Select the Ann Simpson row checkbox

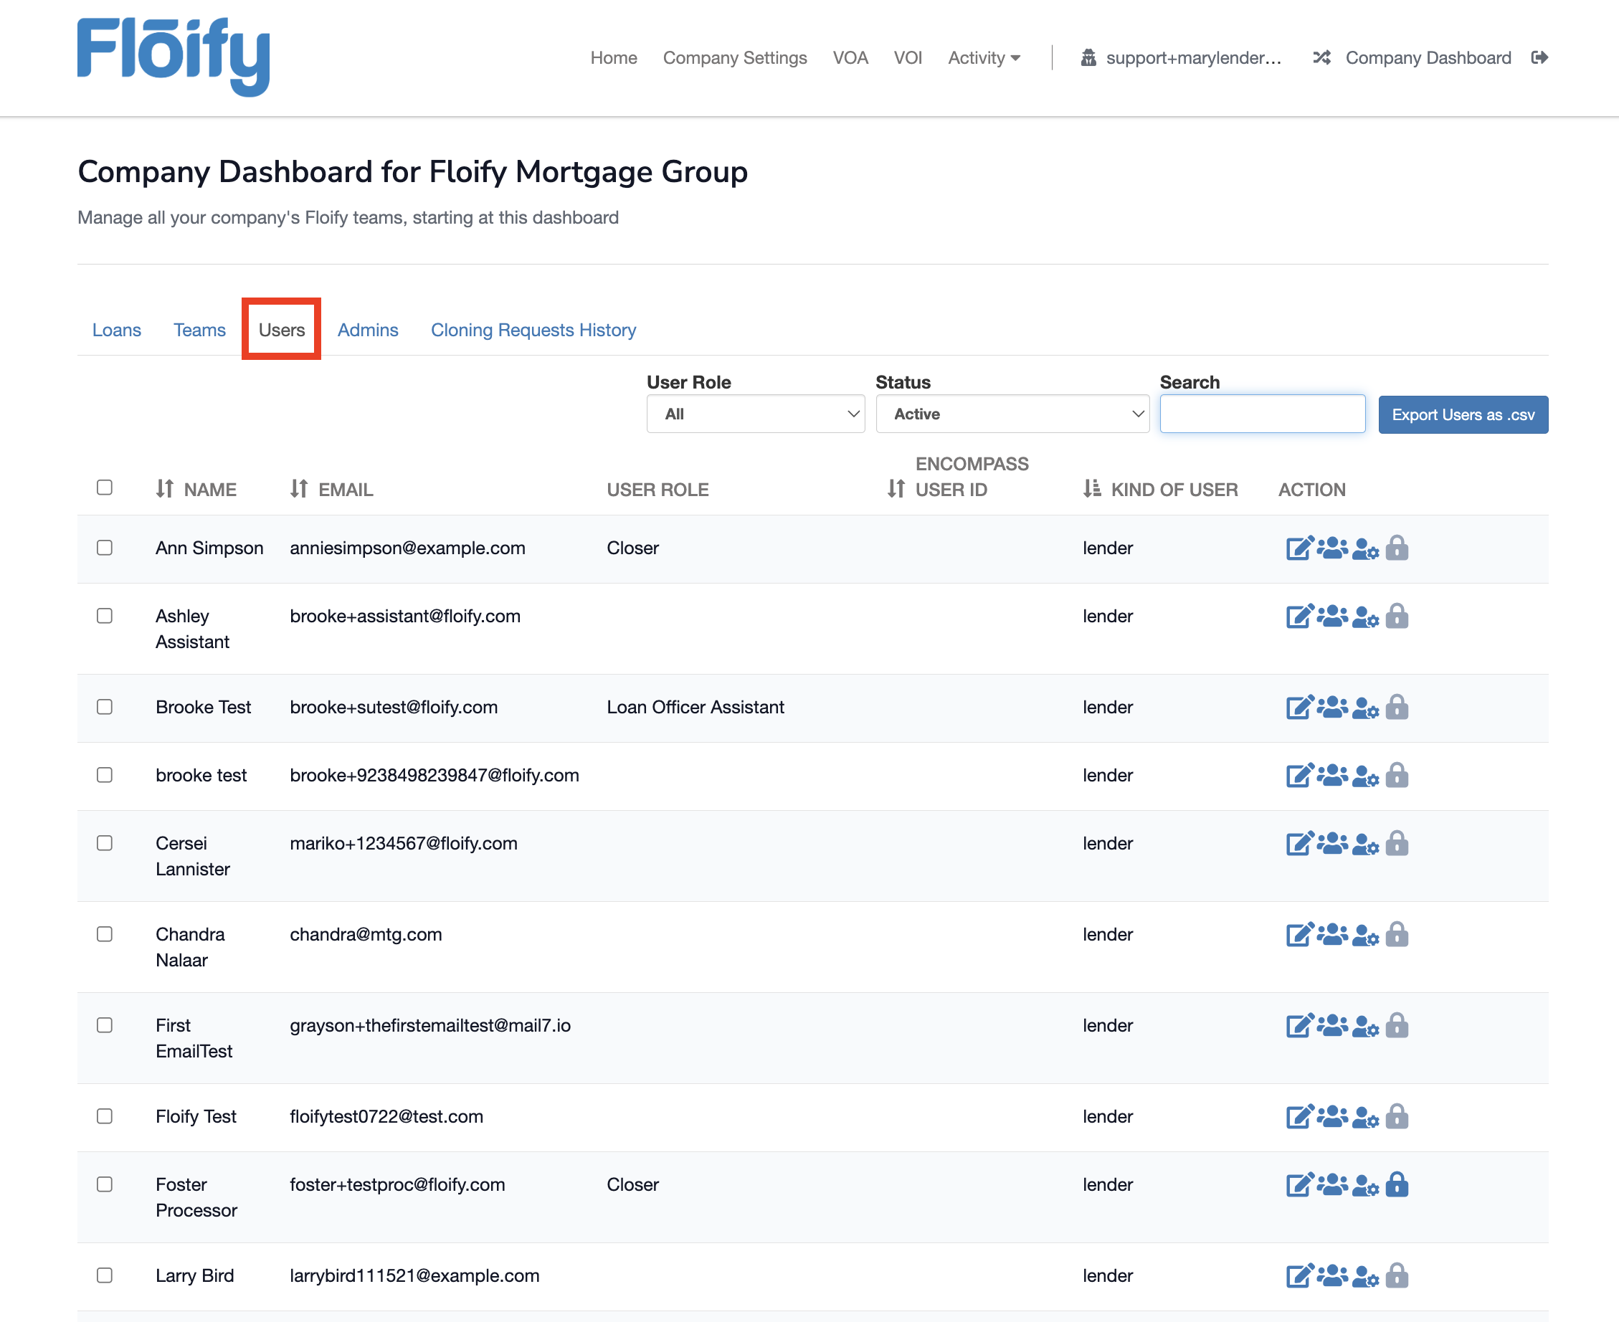[x=105, y=548]
